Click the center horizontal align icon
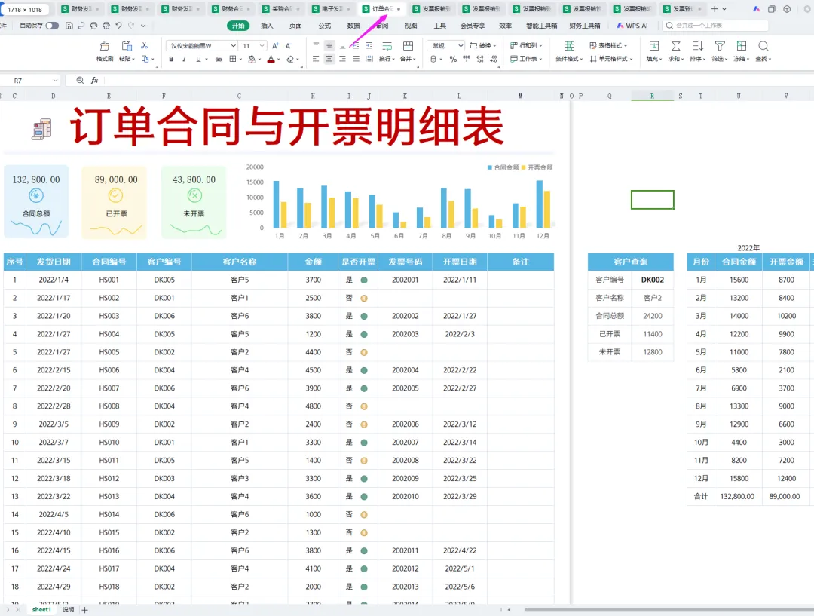This screenshot has height=616, width=814. click(329, 60)
